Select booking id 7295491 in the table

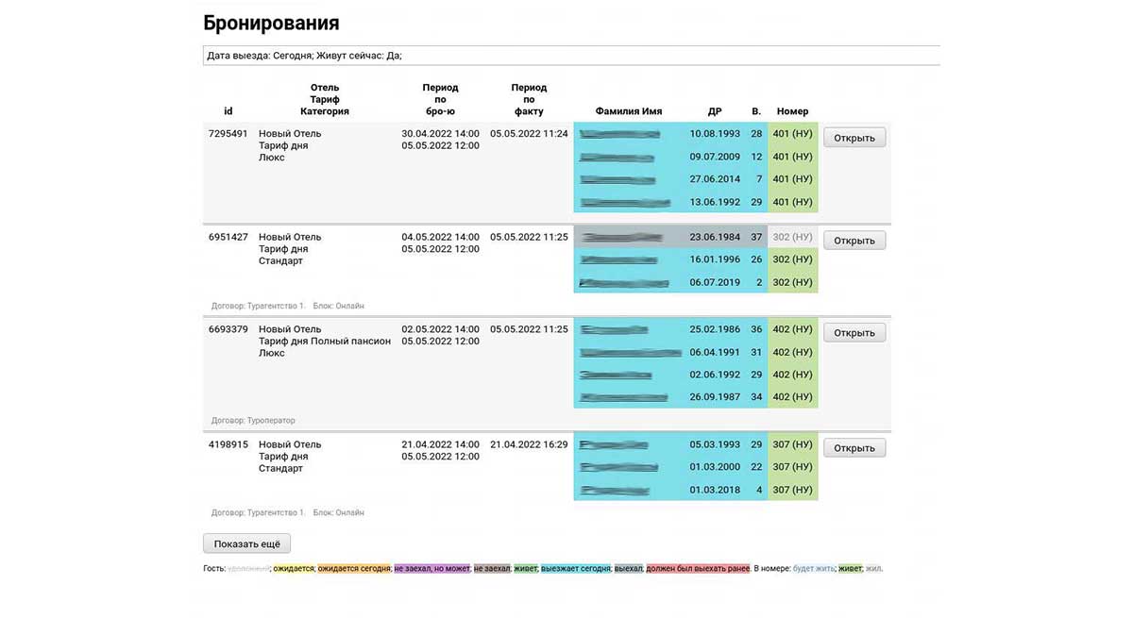tap(228, 134)
